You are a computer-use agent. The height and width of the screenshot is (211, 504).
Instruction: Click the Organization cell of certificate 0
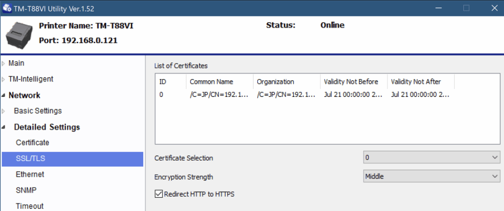point(286,95)
